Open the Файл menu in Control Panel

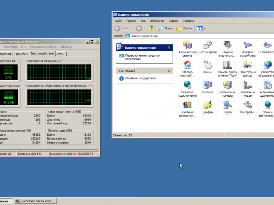pyautogui.click(x=119, y=21)
